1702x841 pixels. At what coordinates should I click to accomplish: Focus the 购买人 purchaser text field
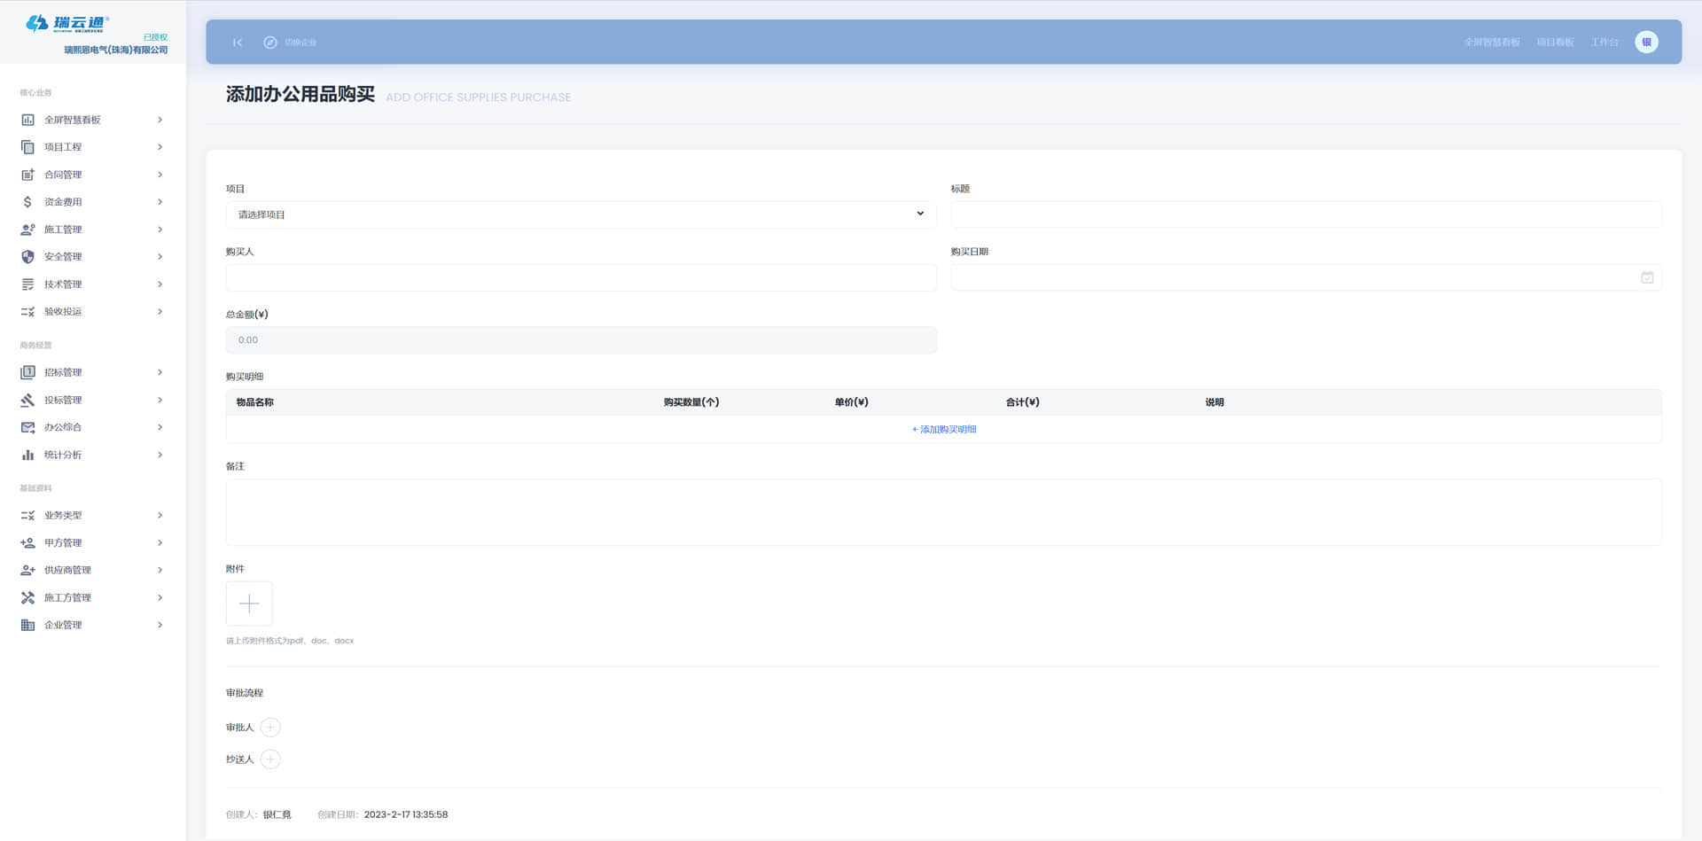tap(581, 277)
